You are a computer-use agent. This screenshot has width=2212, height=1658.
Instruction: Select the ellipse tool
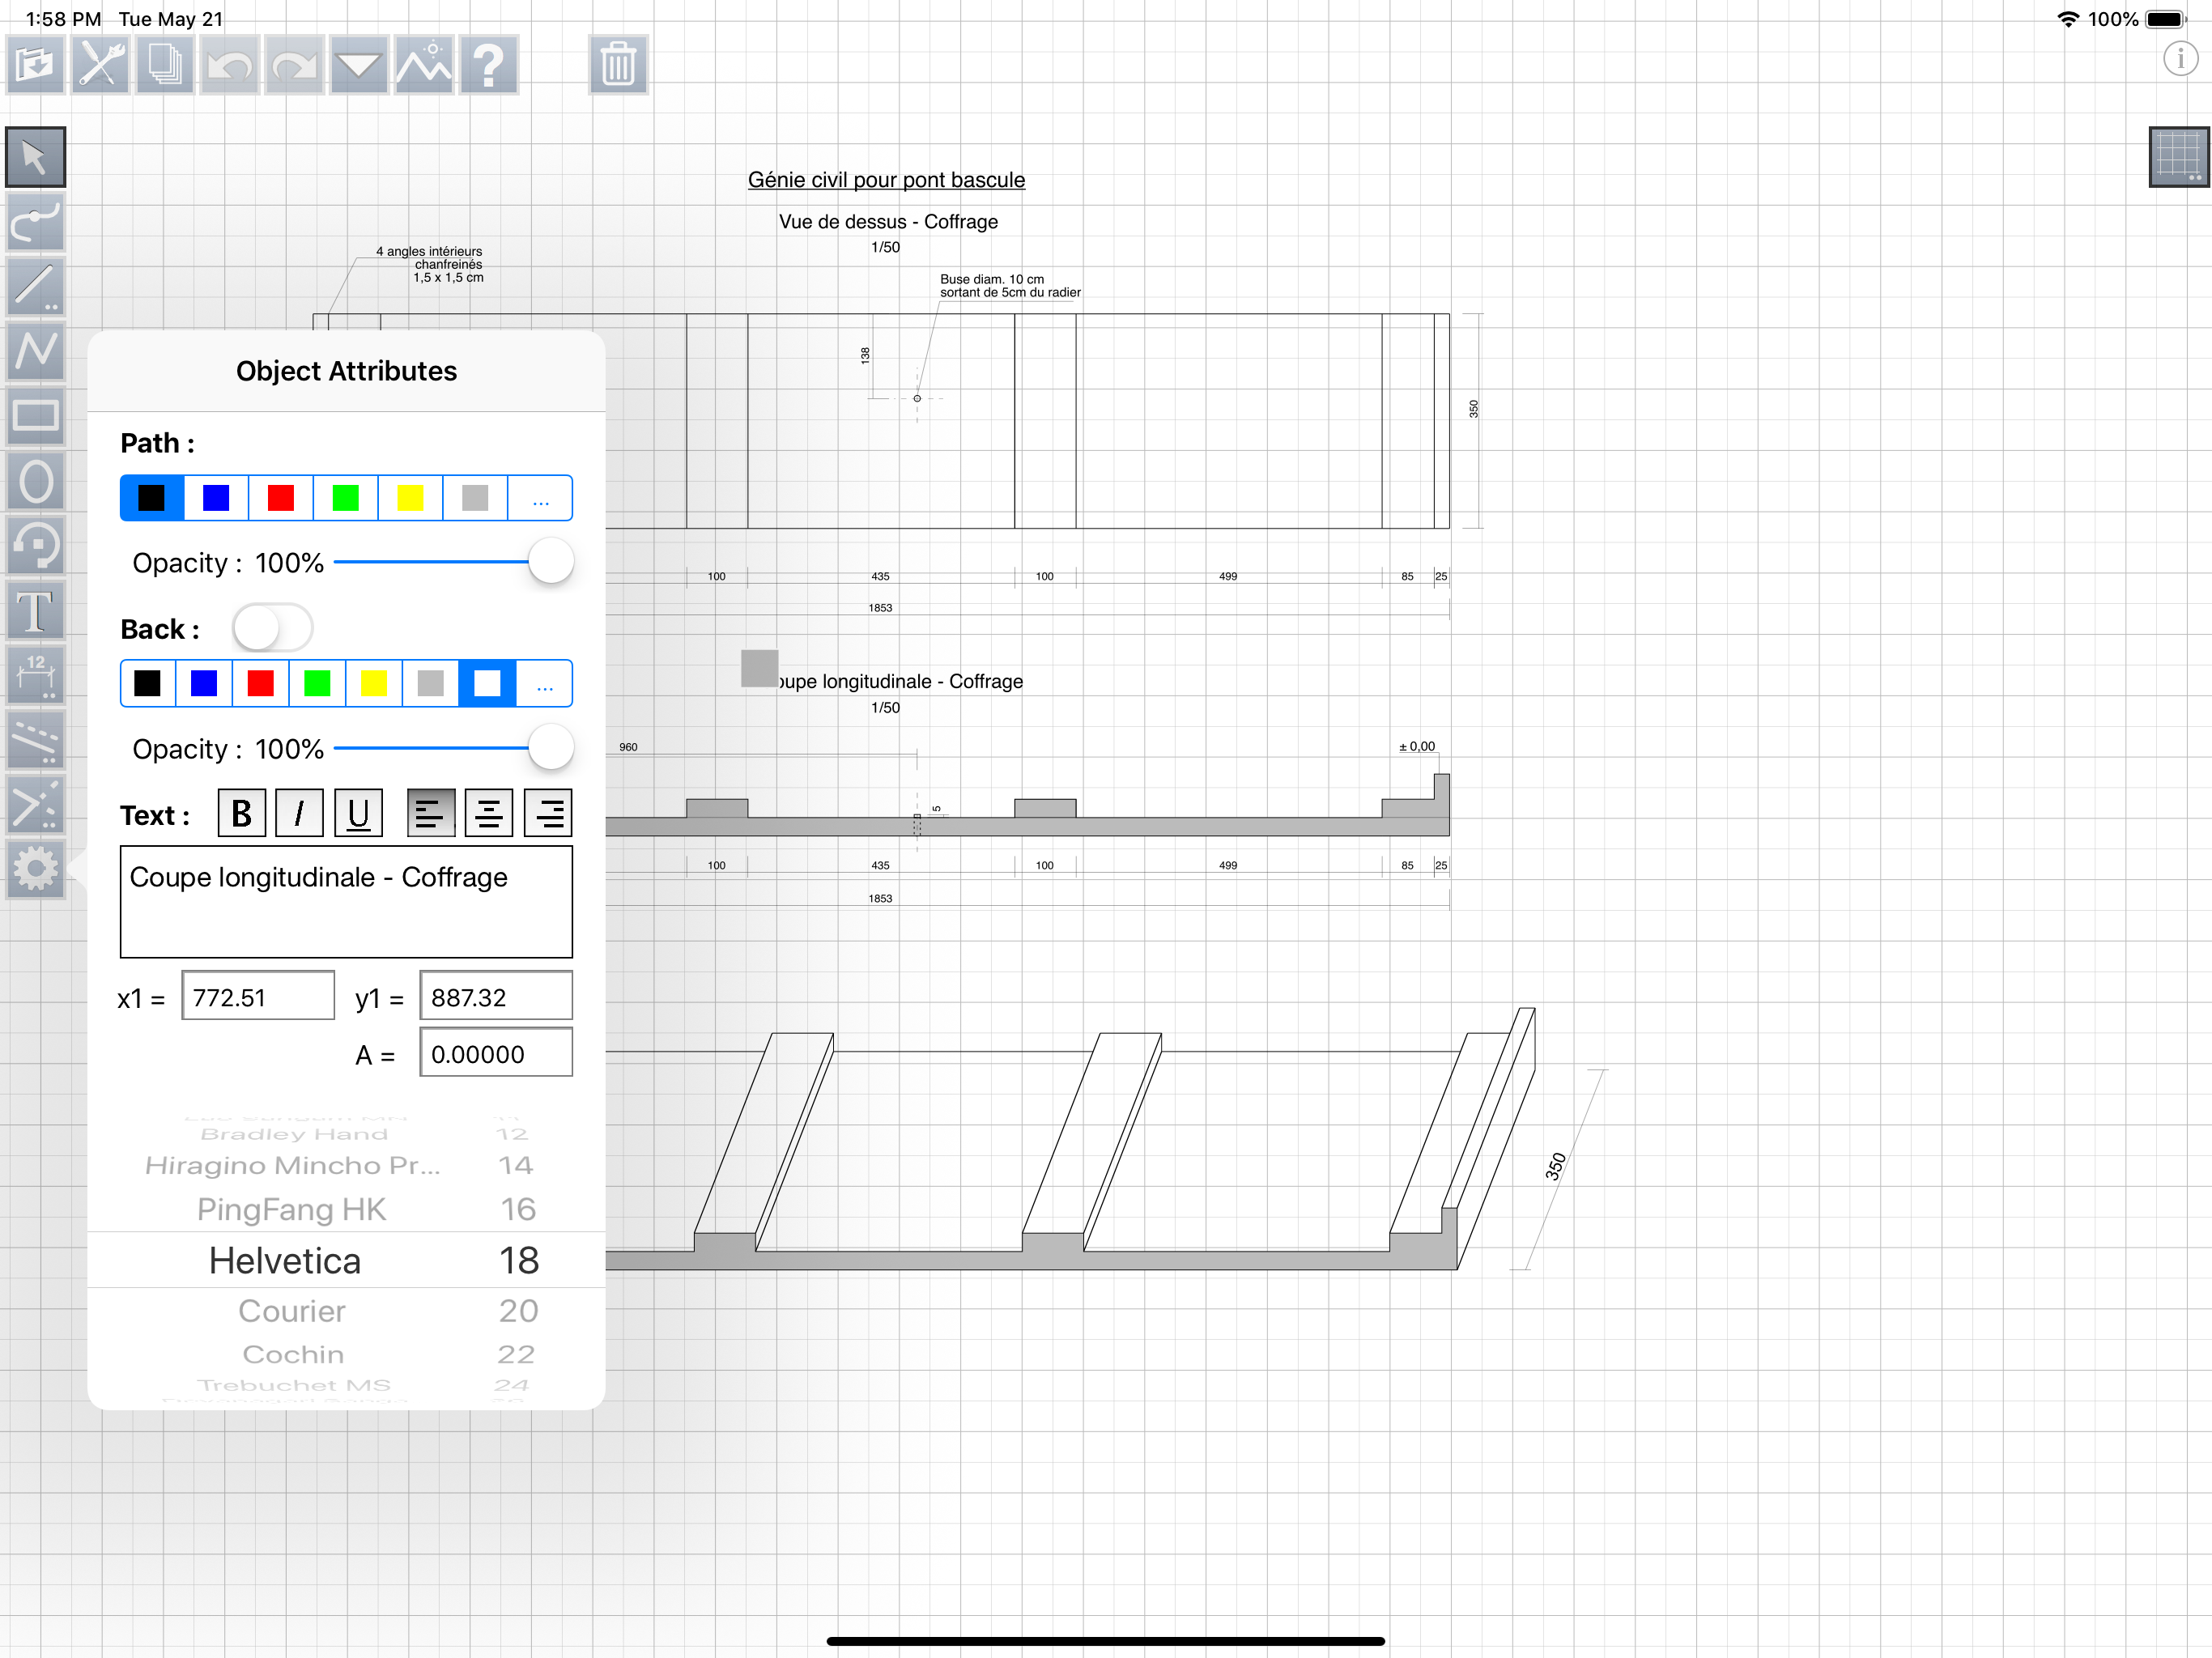click(35, 481)
